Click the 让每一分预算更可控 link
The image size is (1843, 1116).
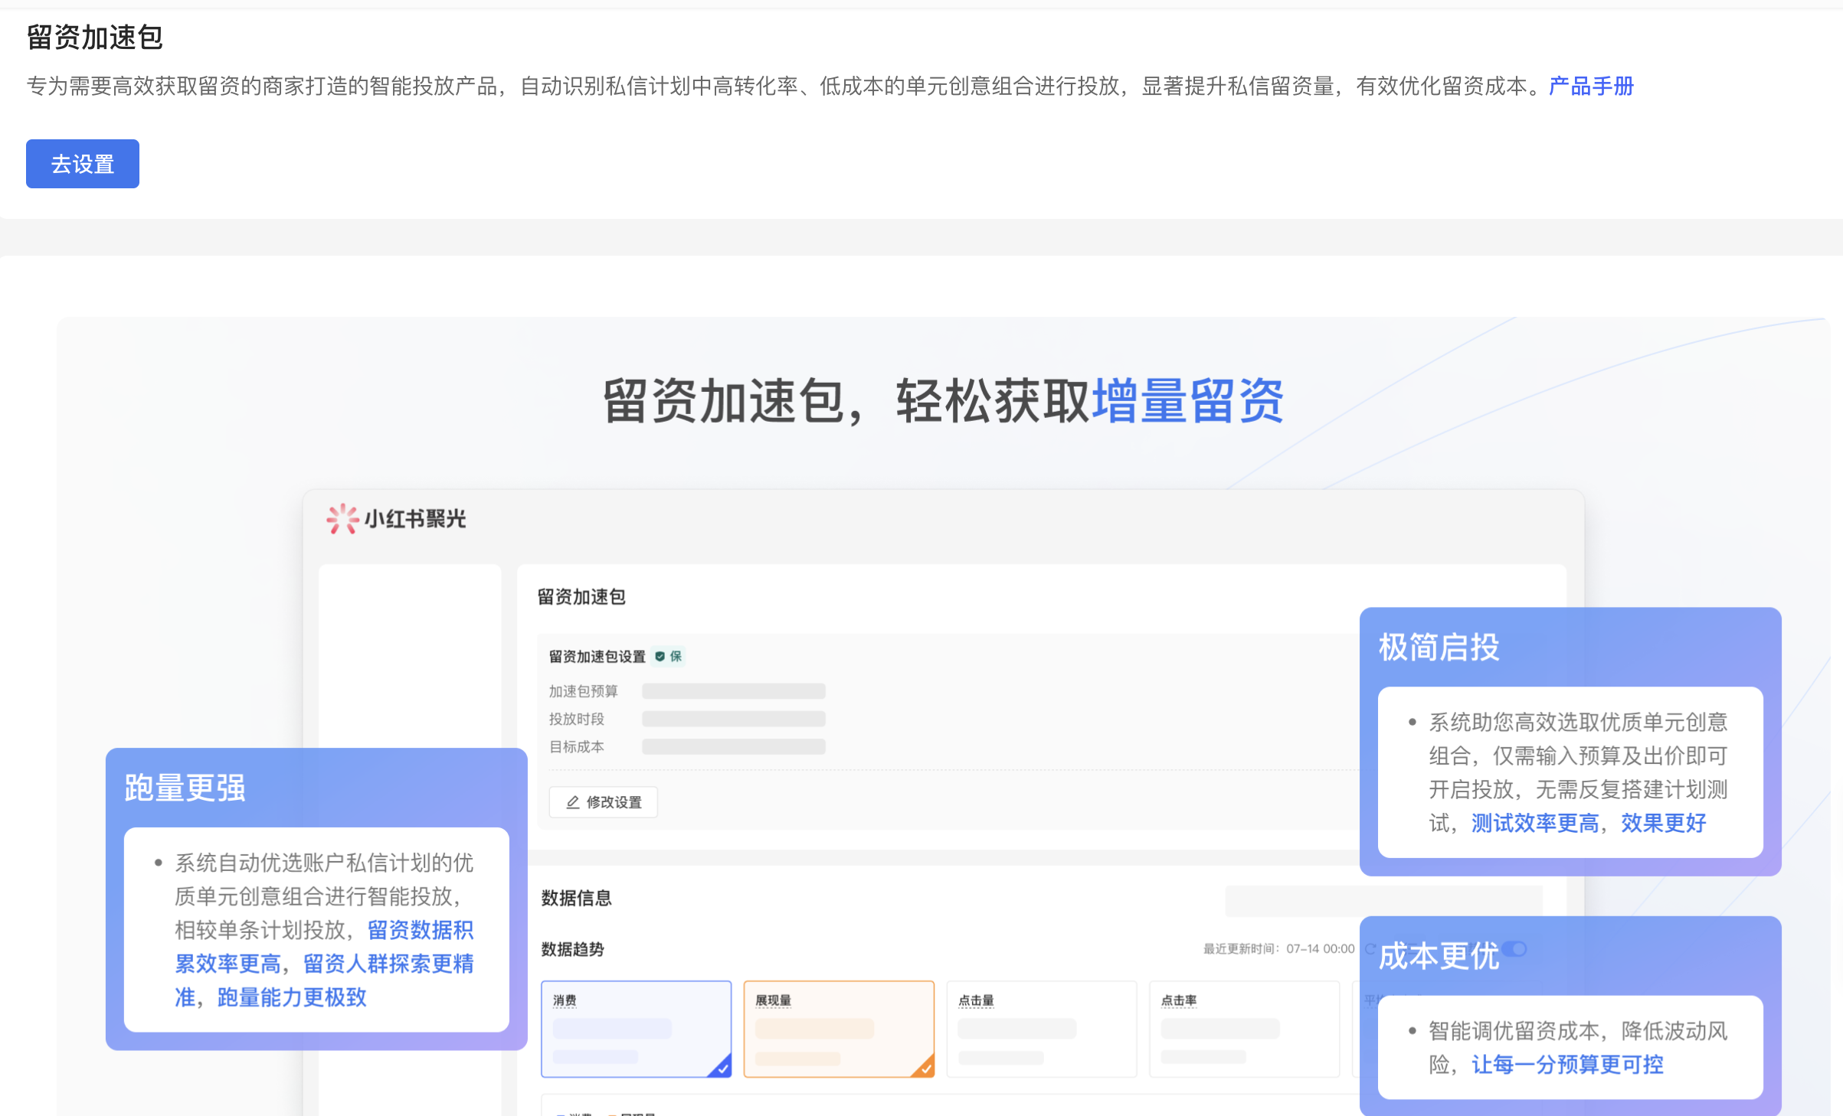point(1567,1065)
